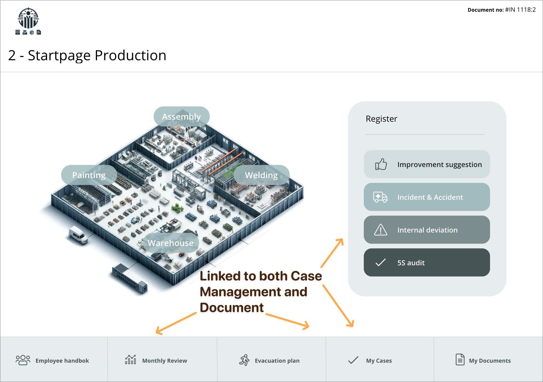The height and width of the screenshot is (382, 543).
Task: Click the thumbs-up icon for Improvement suggestion
Action: tap(381, 164)
